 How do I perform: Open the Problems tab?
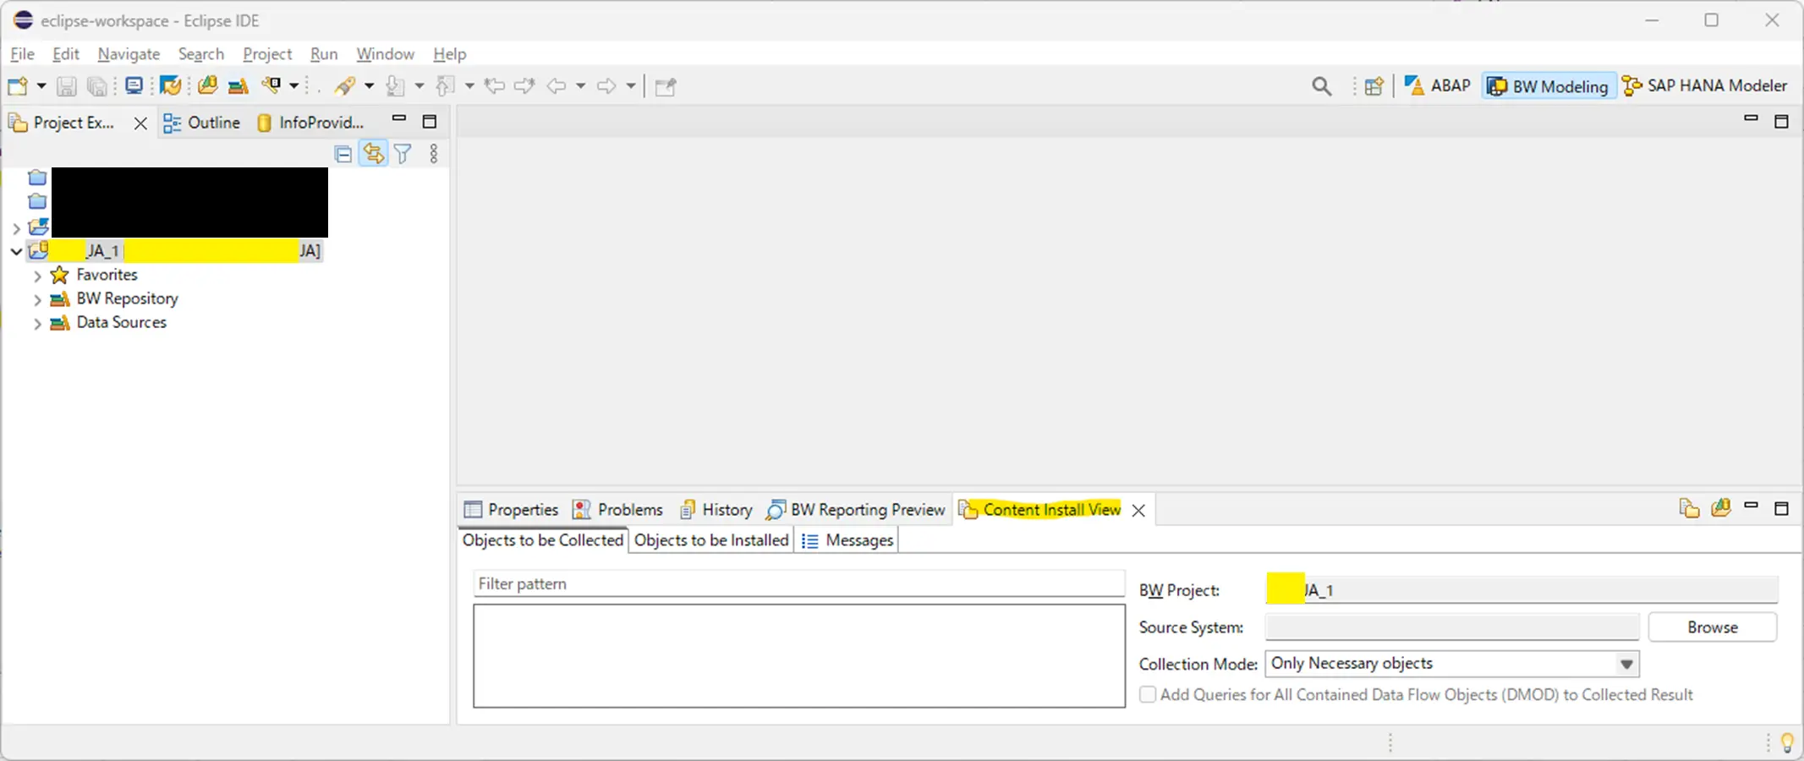click(618, 510)
